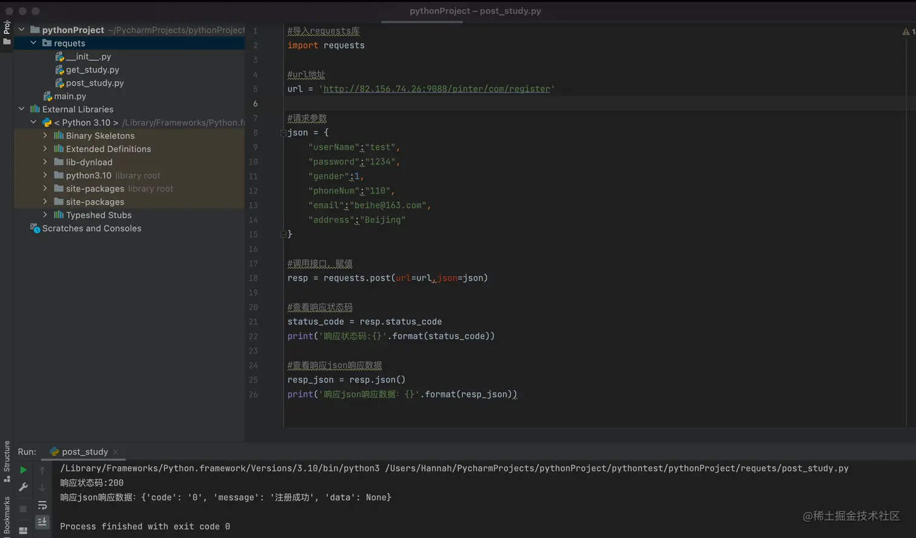Expand site-packages marked library root
The width and height of the screenshot is (916, 538).
pyautogui.click(x=45, y=188)
